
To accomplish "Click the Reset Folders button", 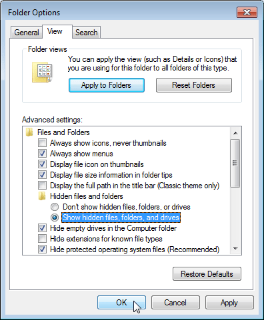I will tap(194, 85).
